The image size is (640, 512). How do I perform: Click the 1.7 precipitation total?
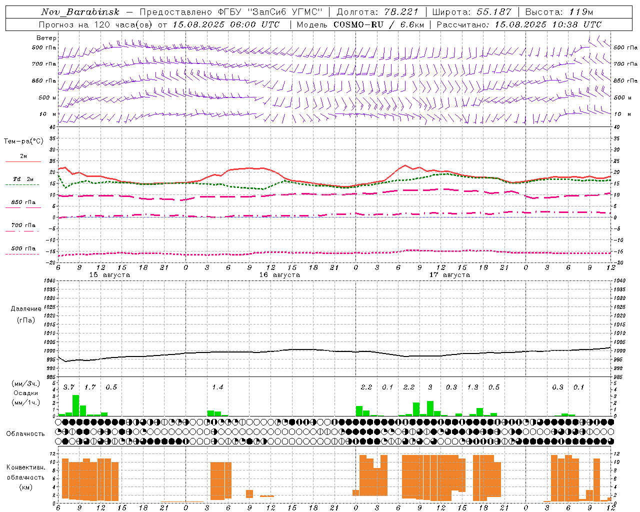pyautogui.click(x=90, y=387)
